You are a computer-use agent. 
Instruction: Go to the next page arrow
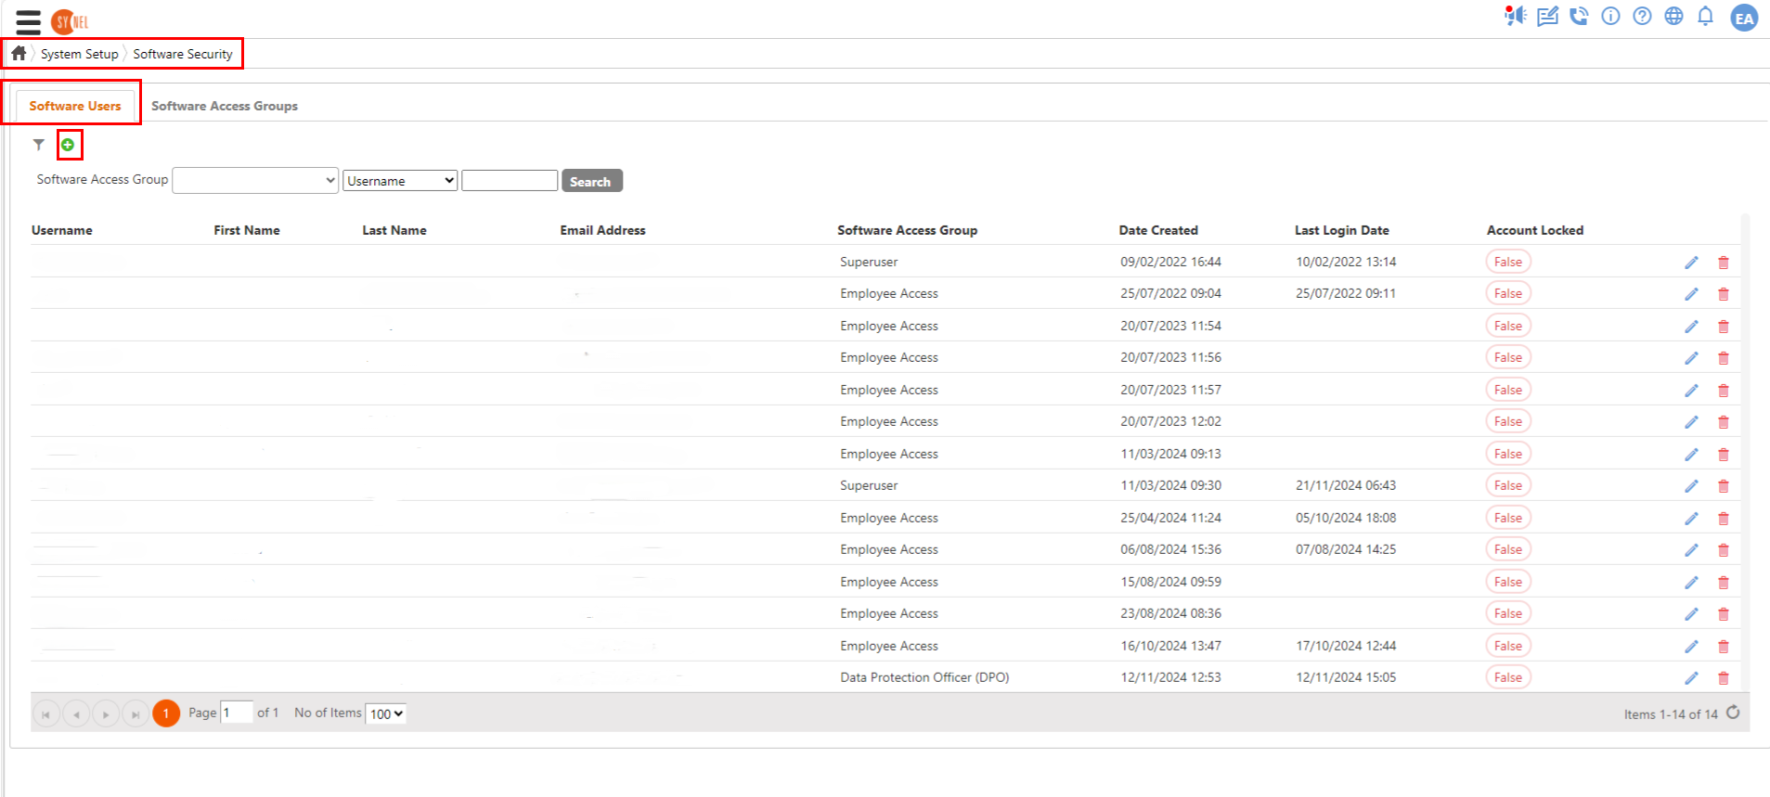point(106,713)
